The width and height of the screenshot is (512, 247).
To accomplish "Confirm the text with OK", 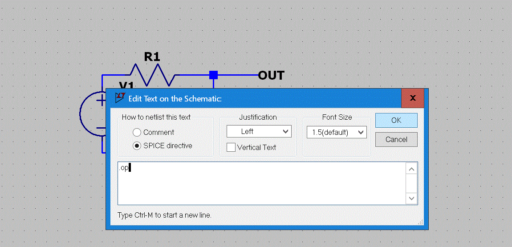I will pos(396,120).
